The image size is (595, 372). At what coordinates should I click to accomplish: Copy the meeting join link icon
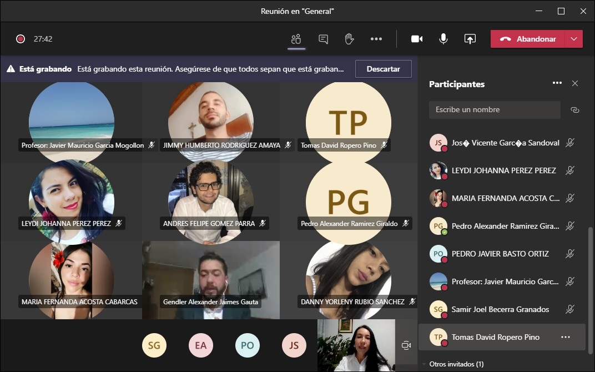pyautogui.click(x=574, y=110)
